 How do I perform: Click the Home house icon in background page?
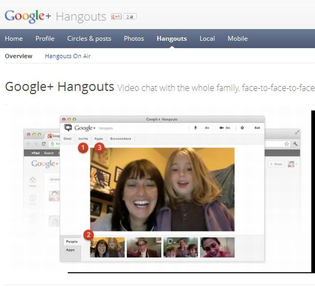click(x=33, y=180)
